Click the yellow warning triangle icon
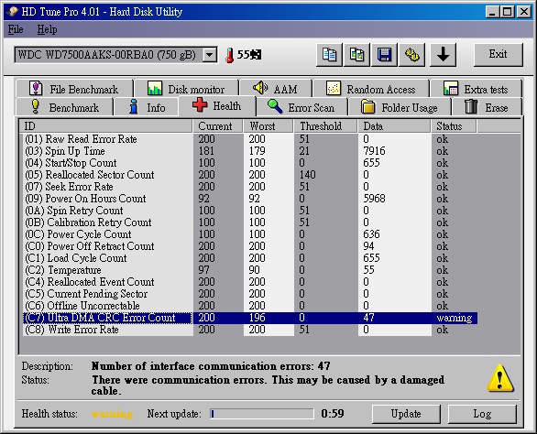 [x=500, y=378]
